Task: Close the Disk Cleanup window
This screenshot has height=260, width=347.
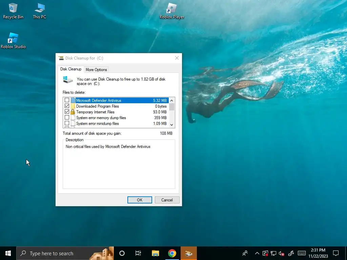Action: pyautogui.click(x=177, y=58)
